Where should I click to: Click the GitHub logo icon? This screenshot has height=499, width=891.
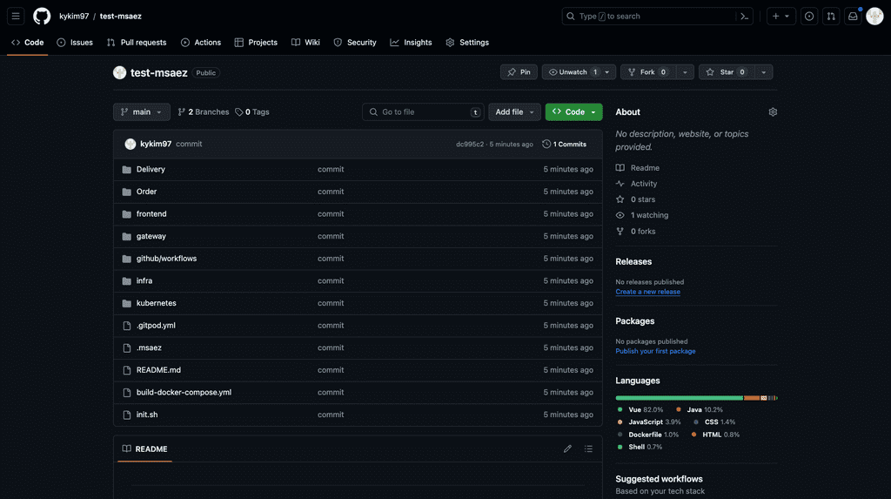(42, 17)
